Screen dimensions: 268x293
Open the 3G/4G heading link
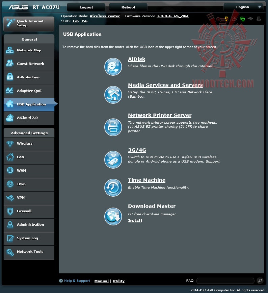[137, 150]
